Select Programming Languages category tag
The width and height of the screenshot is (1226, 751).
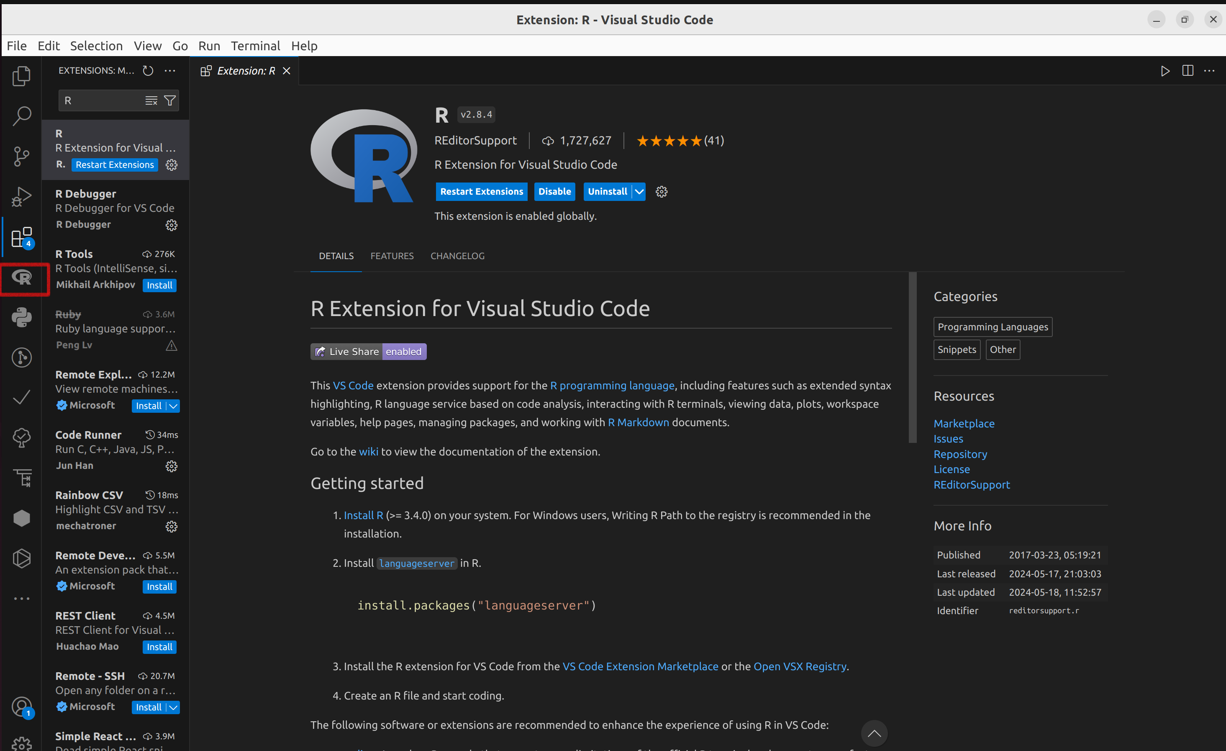point(993,327)
